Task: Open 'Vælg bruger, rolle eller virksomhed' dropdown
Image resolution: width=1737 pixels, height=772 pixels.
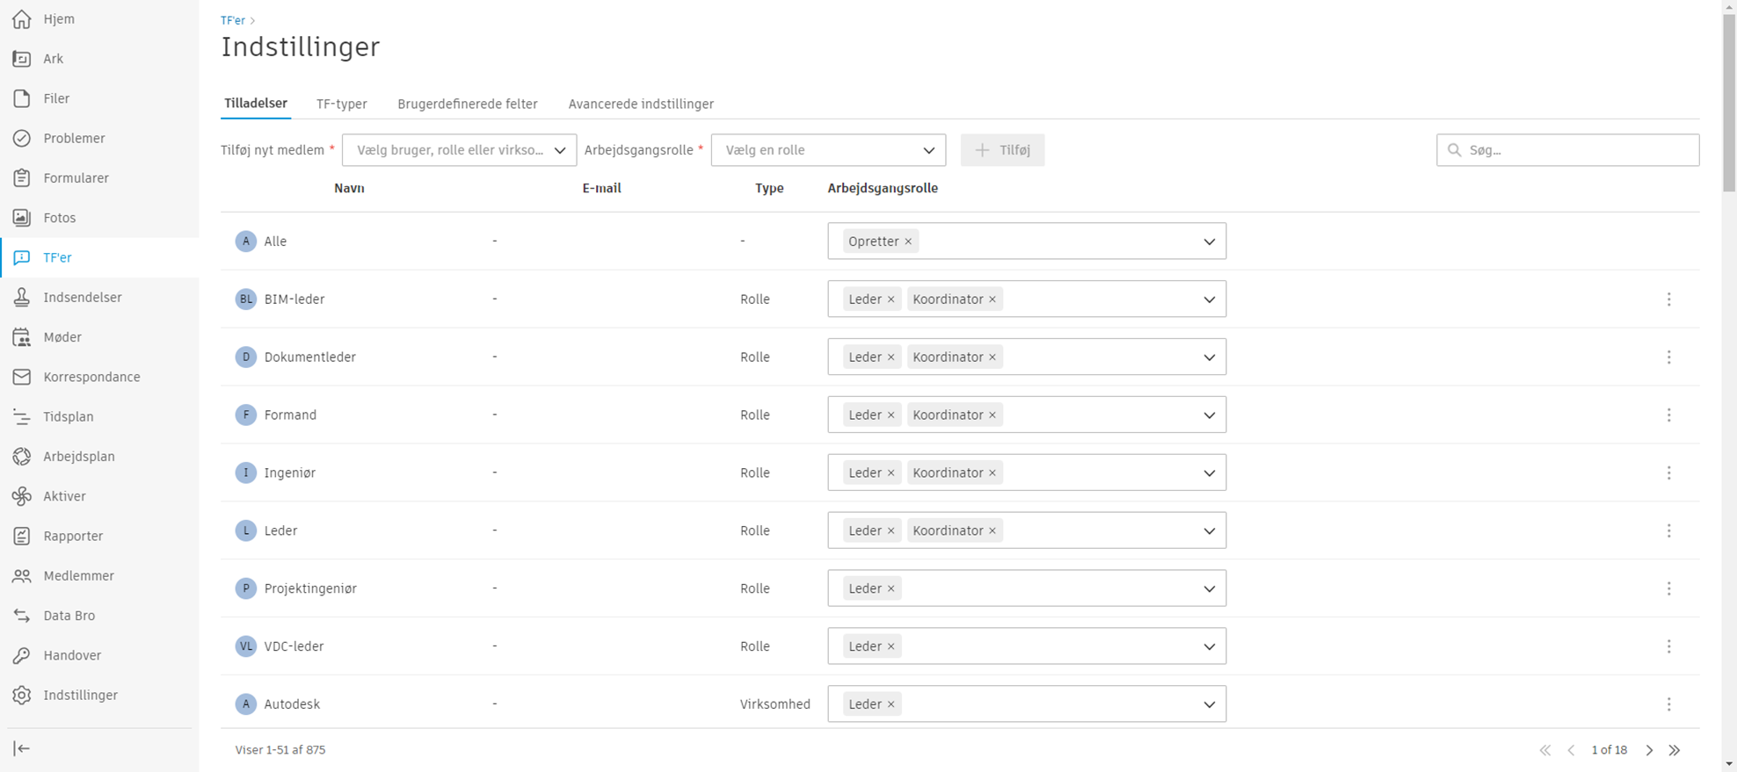Action: pos(459,150)
